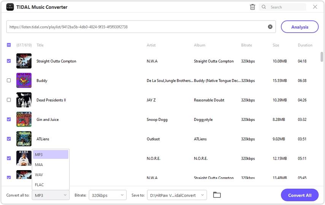Close the TIDAL Music Converter window
The width and height of the screenshot is (325, 205).
point(315,7)
